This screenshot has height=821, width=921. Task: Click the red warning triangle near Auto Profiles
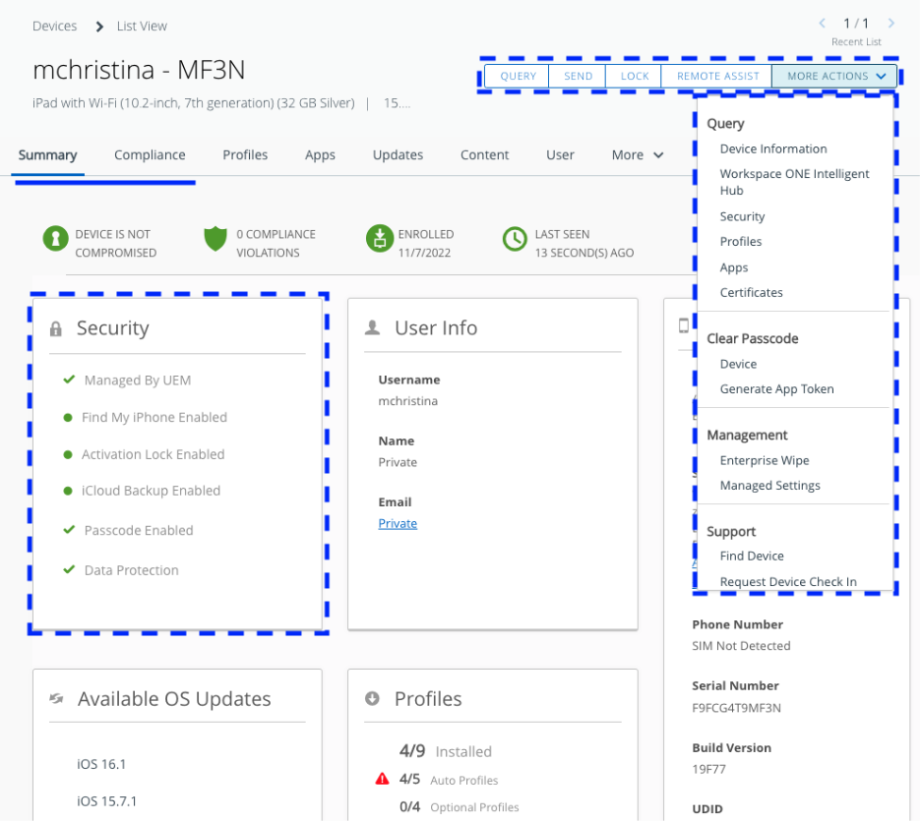click(x=383, y=780)
